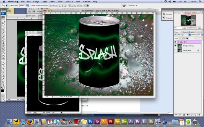The image size is (204, 127).
Task: Click the Navigator preview thumbnail
Action: click(x=188, y=20)
